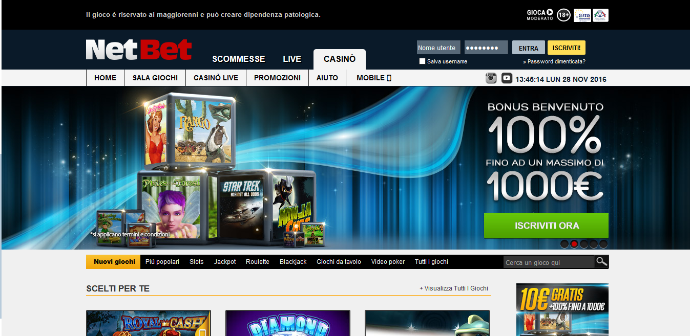Open the Home menu item
Screen dimensions: 690x336
[106, 78]
